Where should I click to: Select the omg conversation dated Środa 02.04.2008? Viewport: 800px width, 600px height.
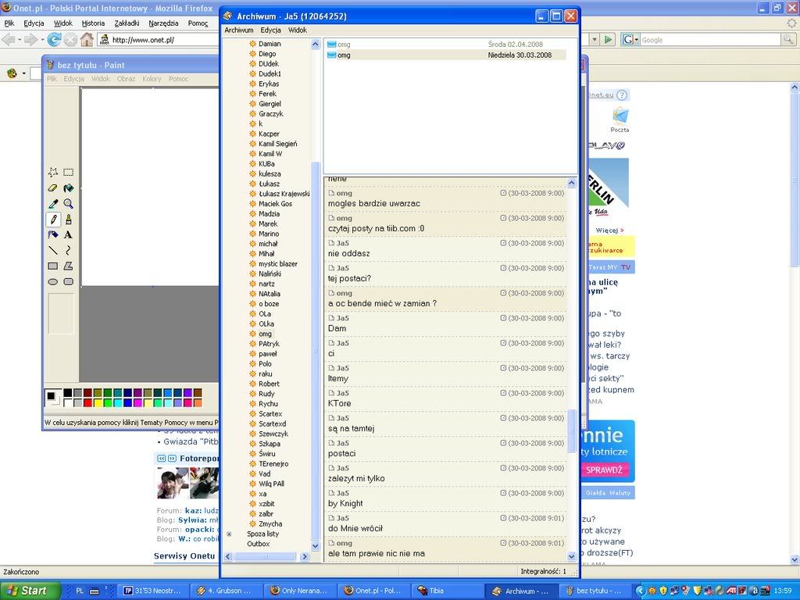pos(446,45)
